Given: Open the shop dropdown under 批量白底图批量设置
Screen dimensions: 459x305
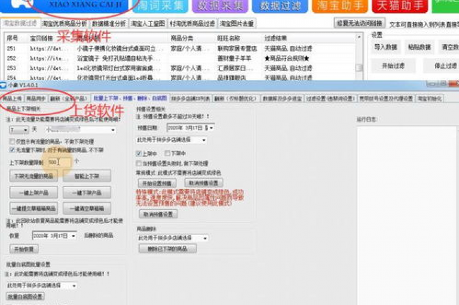Looking at the screenshot, I should pyautogui.click(x=42, y=285).
